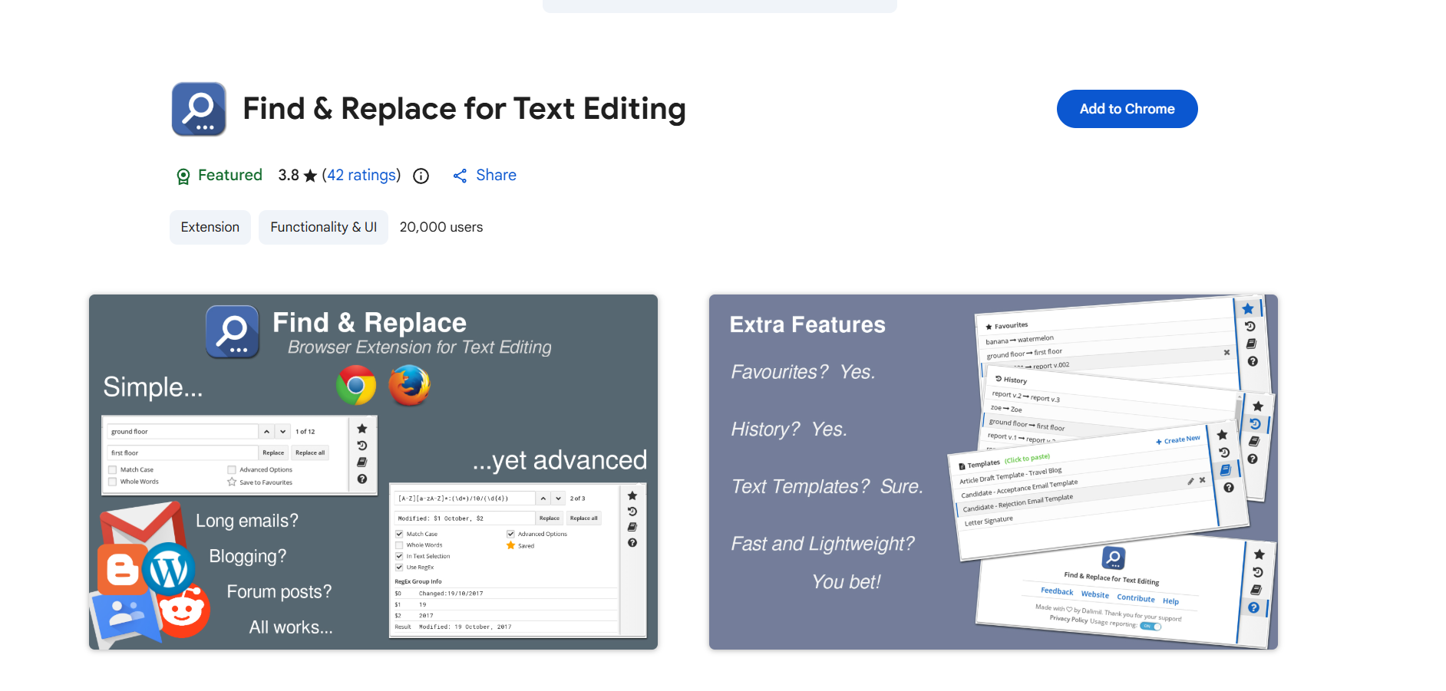Click the Blogger icon in the first screenshot
This screenshot has height=691, width=1446.
[122, 570]
